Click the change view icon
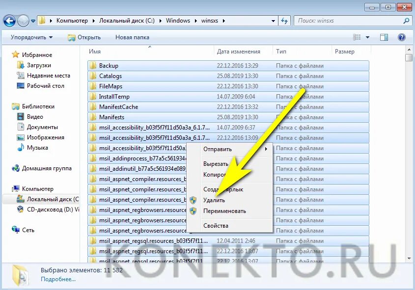415x290 pixels. click(357, 37)
